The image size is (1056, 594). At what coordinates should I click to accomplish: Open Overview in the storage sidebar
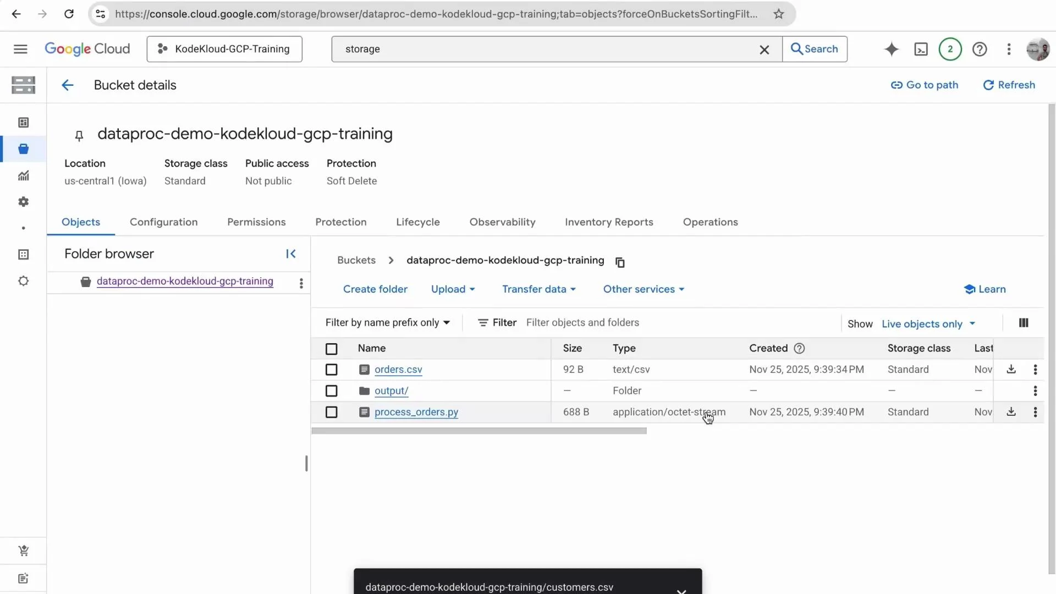click(23, 122)
